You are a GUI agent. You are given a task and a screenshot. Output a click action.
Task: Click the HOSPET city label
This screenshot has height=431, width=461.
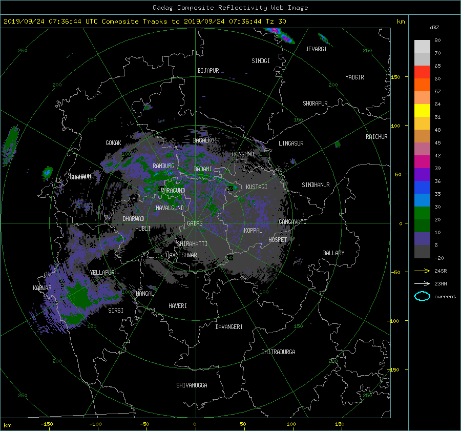(x=278, y=240)
